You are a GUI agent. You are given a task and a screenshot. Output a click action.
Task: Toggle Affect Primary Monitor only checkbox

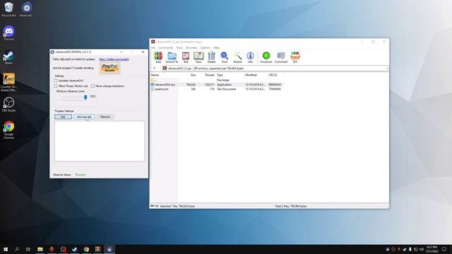(x=56, y=86)
